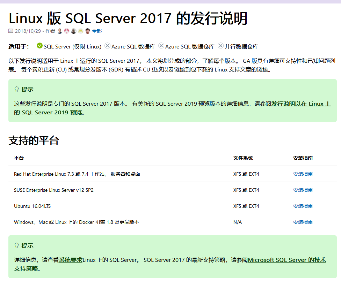Click the 支持的平台 heading

click(x=34, y=140)
